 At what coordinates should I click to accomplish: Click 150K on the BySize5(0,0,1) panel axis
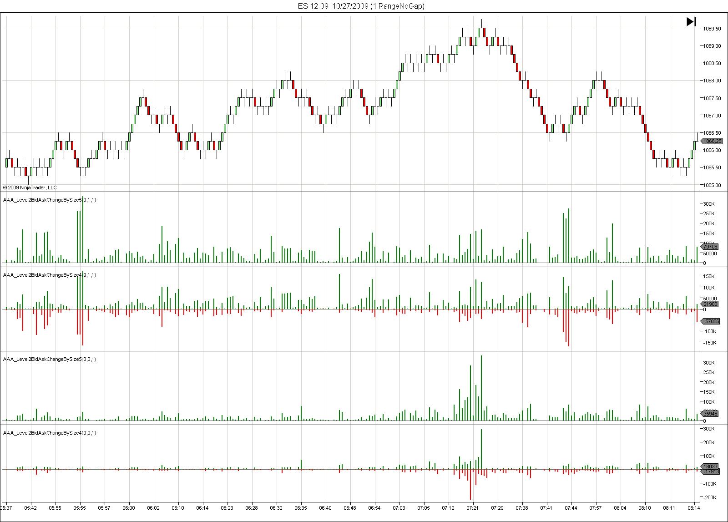pyautogui.click(x=709, y=392)
